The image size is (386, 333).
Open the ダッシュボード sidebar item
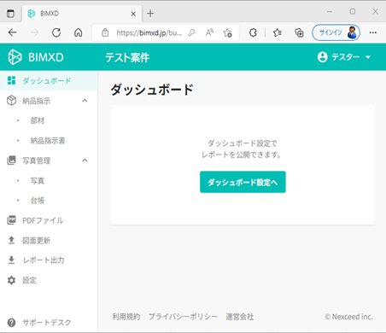click(49, 81)
